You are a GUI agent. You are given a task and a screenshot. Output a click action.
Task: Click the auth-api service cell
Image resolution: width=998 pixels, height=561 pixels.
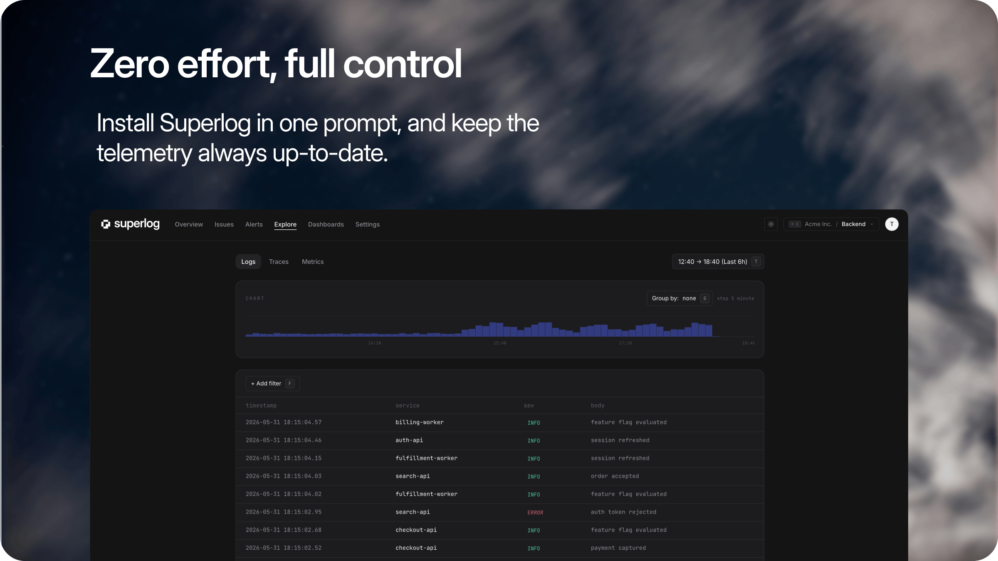409,440
